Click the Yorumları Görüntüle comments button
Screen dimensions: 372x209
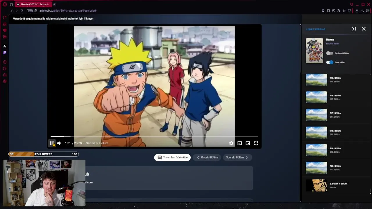click(172, 157)
